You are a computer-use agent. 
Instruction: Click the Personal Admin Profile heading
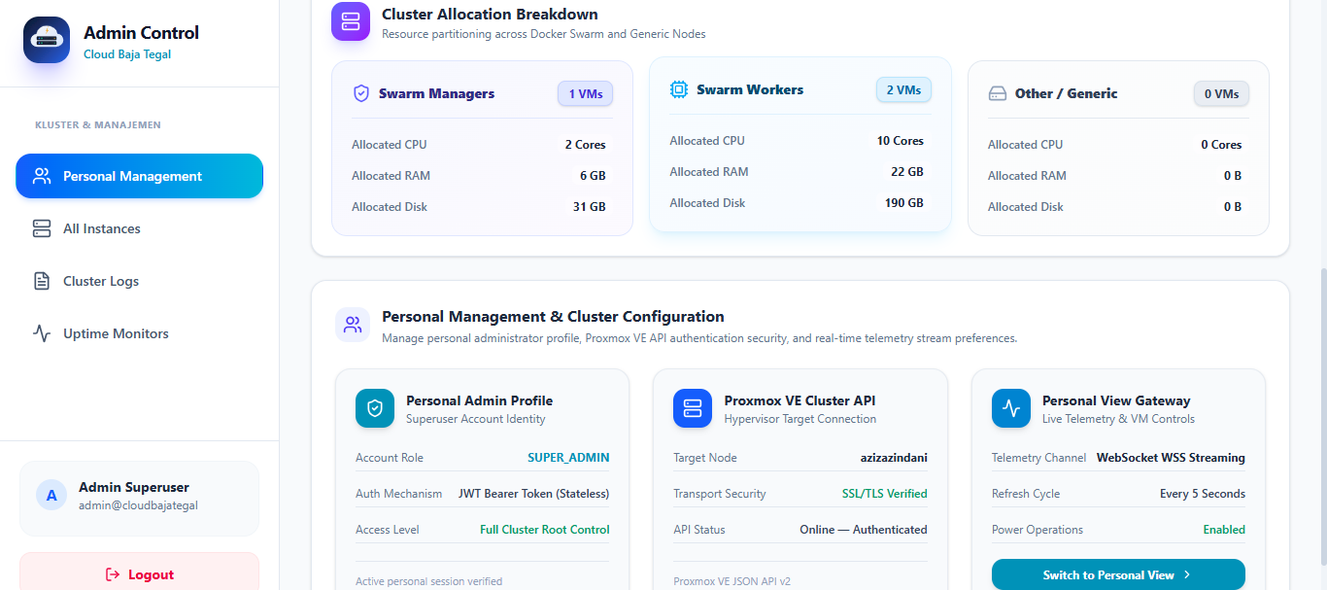point(479,400)
